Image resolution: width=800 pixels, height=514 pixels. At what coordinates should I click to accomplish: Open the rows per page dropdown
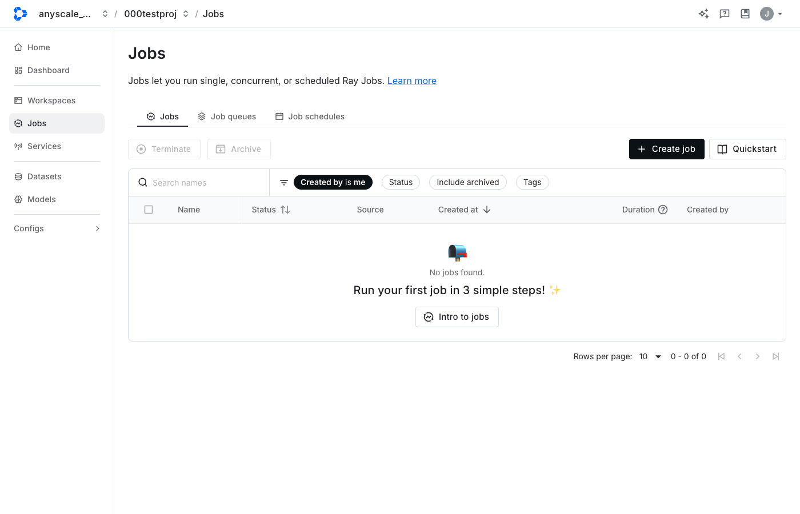click(x=650, y=356)
